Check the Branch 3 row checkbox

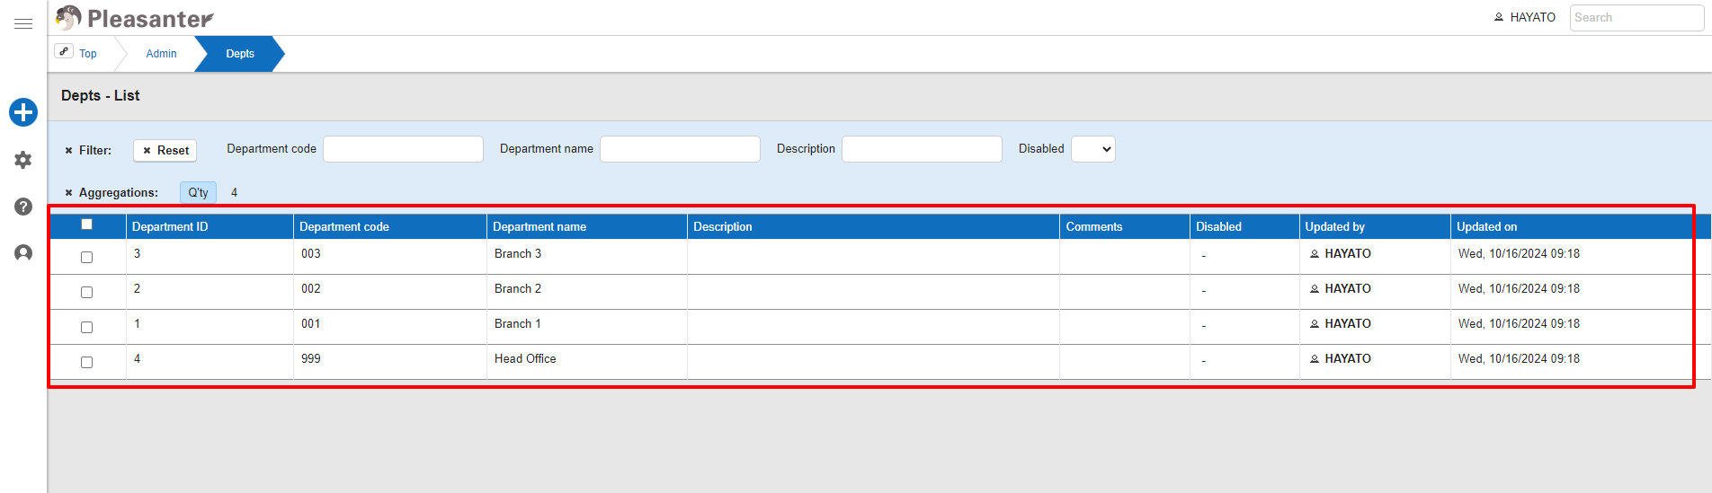tap(86, 258)
